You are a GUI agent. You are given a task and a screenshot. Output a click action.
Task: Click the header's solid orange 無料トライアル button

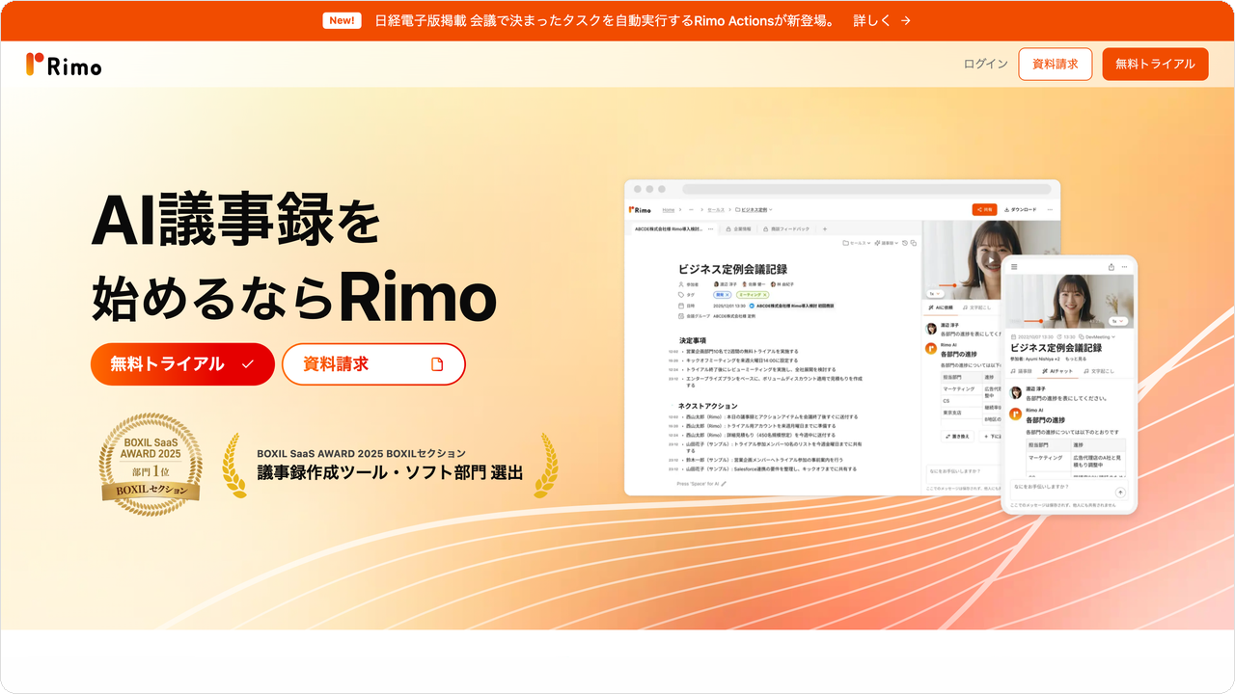[1155, 64]
